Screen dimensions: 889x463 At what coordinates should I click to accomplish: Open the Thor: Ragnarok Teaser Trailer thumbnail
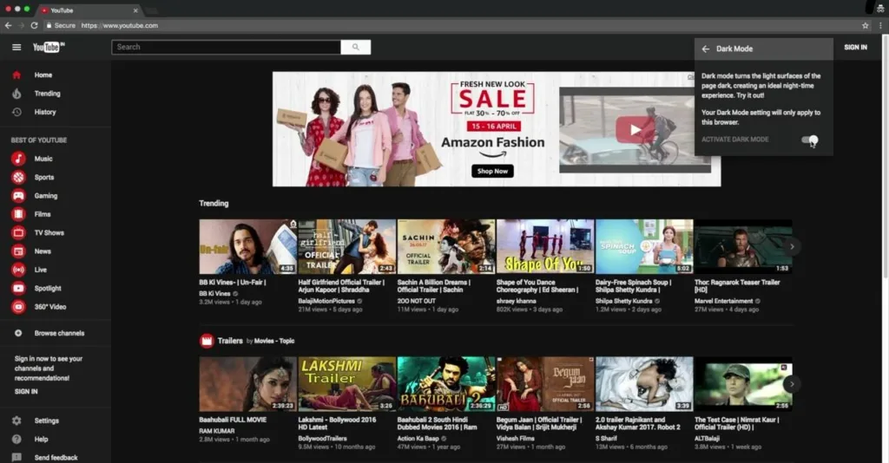(x=742, y=246)
